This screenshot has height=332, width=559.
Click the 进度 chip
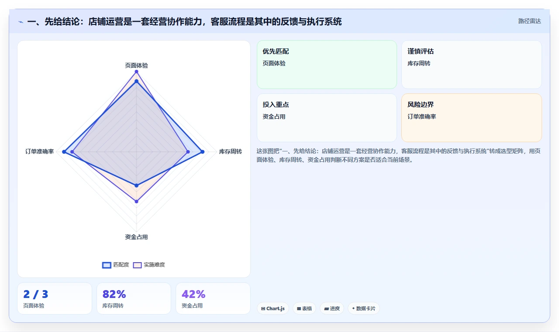[332, 308]
